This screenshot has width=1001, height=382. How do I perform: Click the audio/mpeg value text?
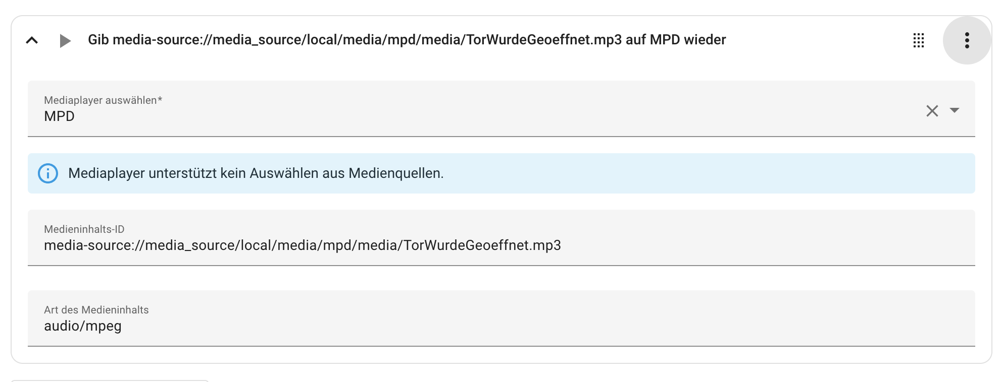pos(83,326)
